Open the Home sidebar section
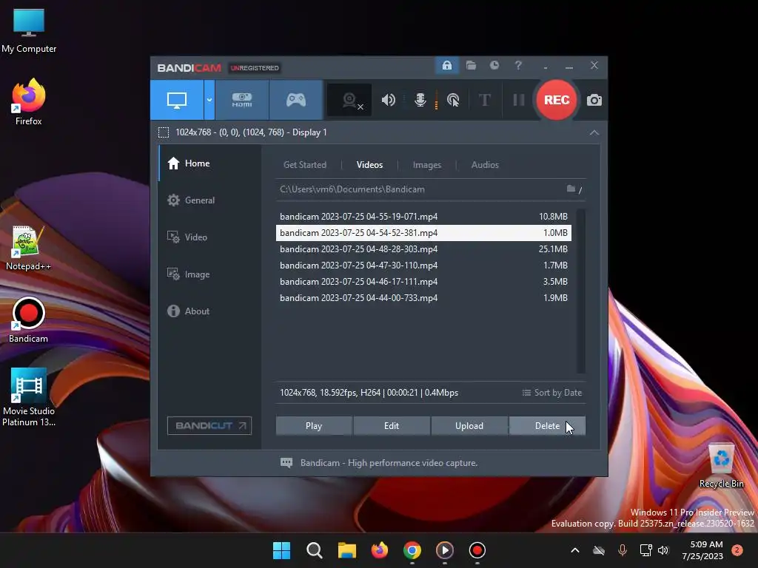 pos(209,163)
